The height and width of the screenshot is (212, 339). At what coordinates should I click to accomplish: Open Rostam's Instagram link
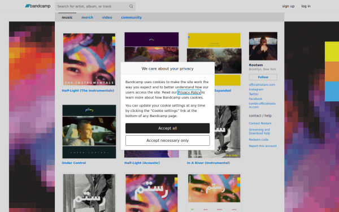[256, 89]
